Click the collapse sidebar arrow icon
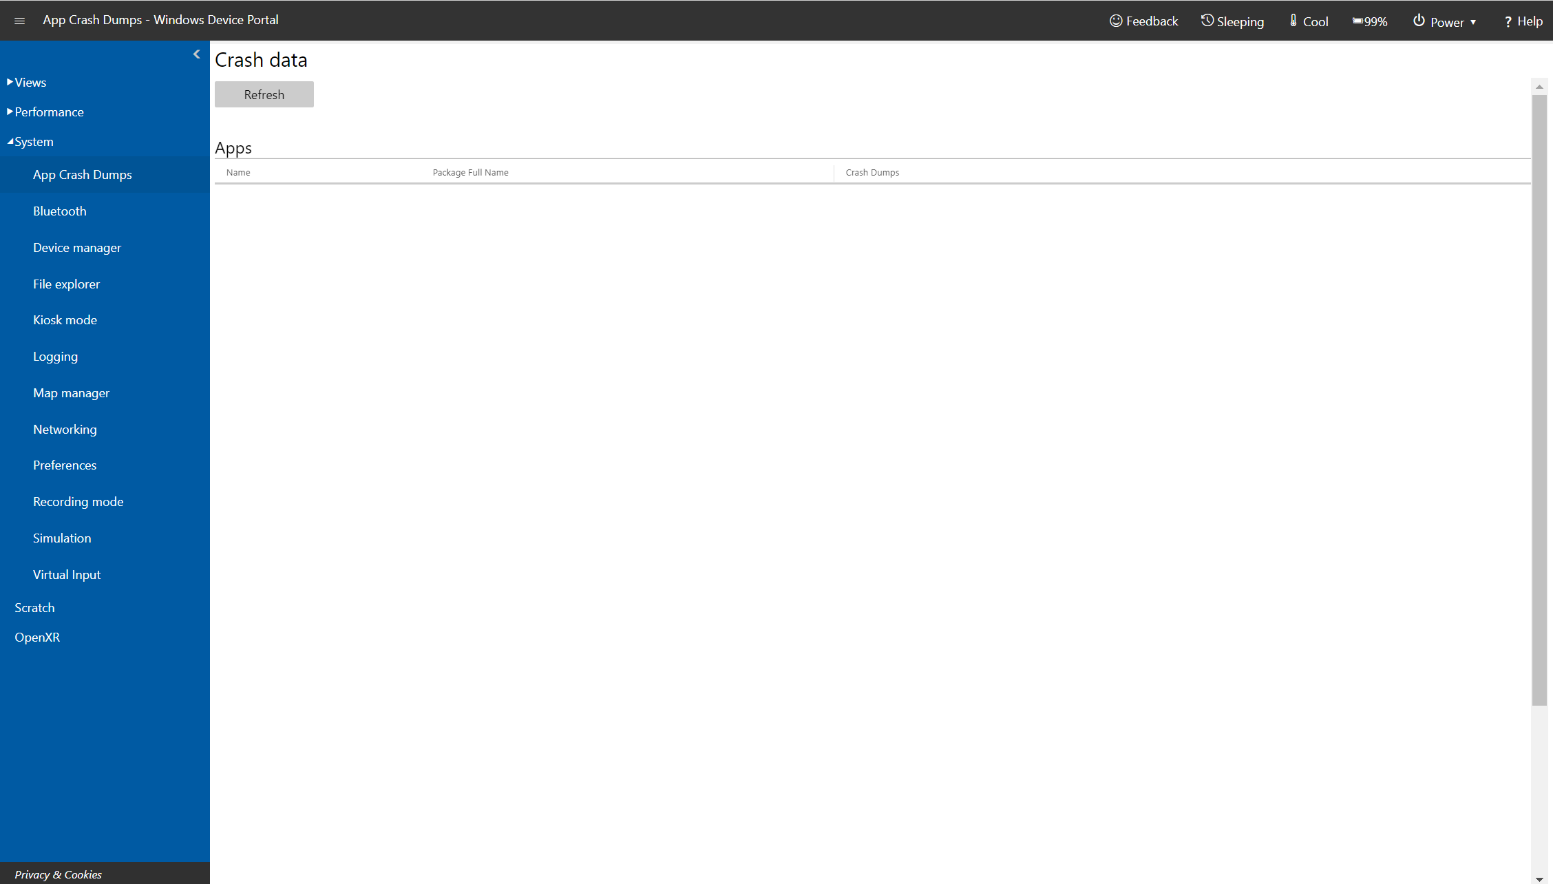Image resolution: width=1553 pixels, height=884 pixels. click(198, 54)
